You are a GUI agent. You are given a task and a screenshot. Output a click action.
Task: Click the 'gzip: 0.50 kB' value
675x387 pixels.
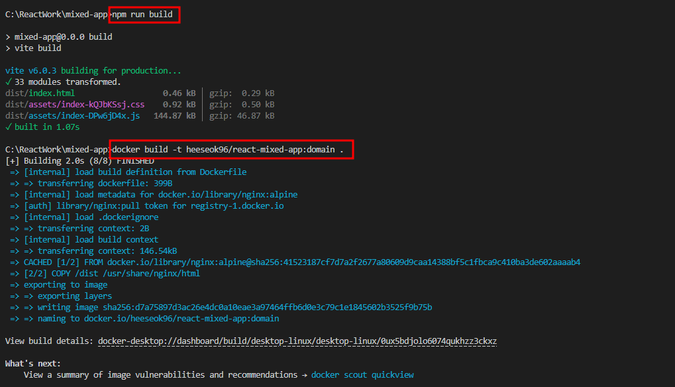(242, 104)
